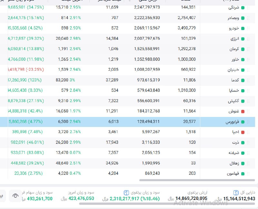
Task: Click the green status marker beside فرابورس
Action: 243,122
